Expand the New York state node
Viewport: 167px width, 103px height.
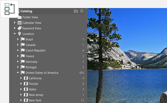(21, 100)
